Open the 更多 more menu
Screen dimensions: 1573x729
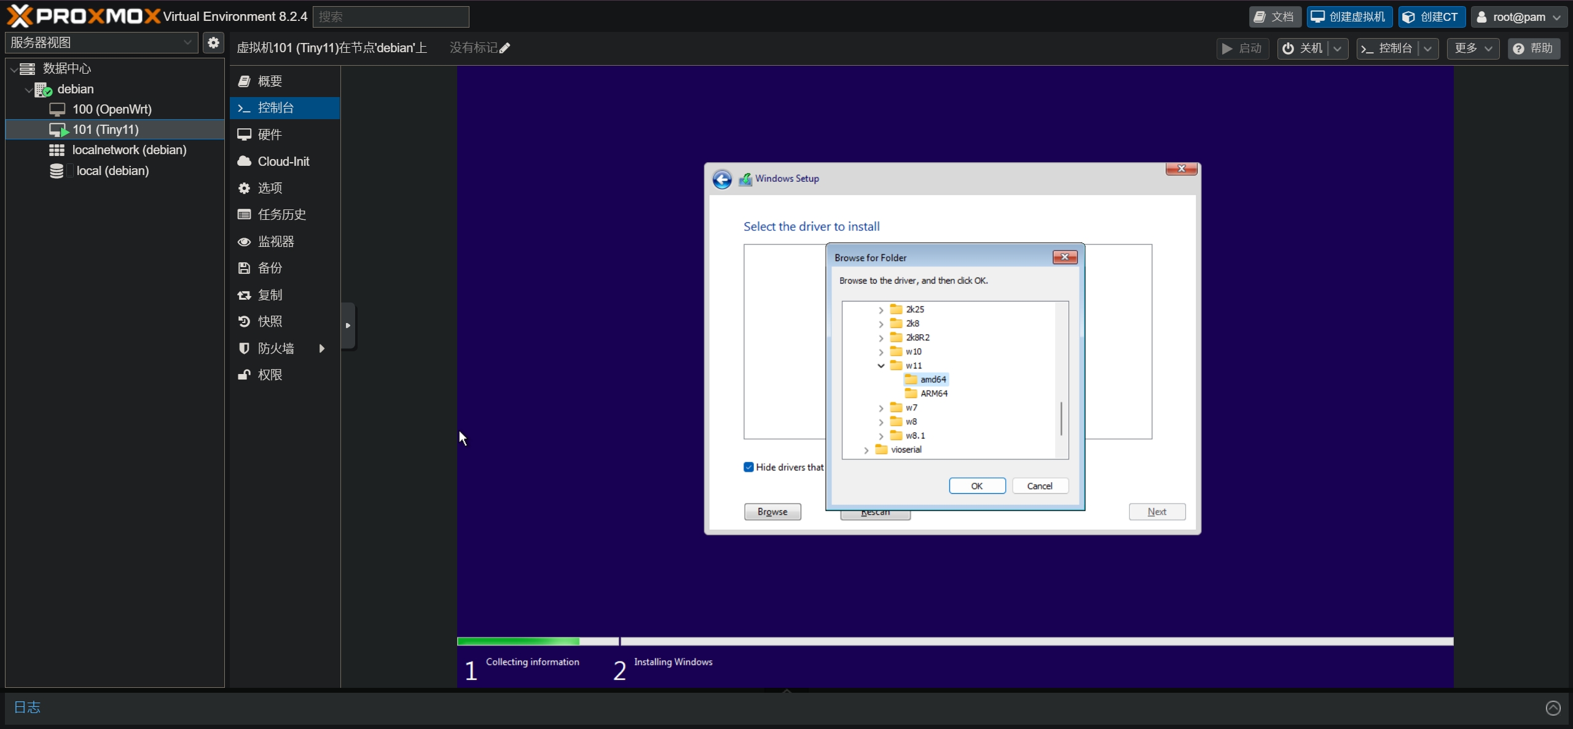1473,49
